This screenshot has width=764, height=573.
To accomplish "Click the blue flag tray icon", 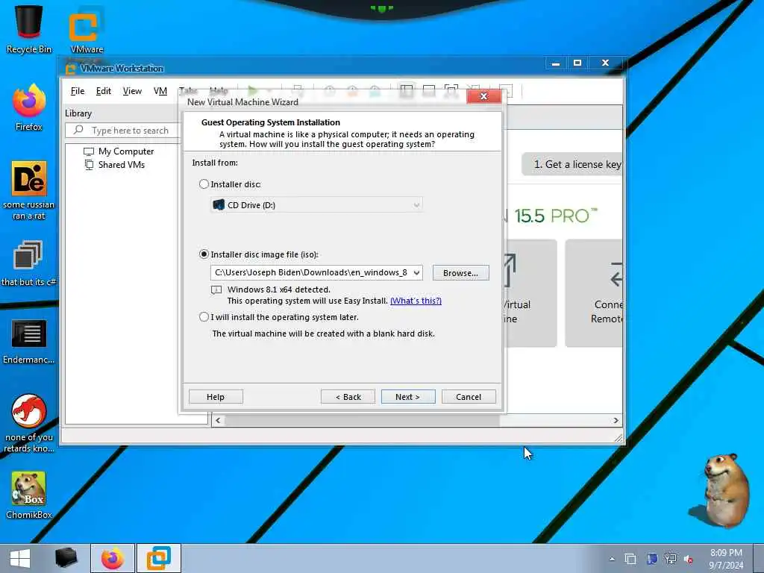I will 651,559.
